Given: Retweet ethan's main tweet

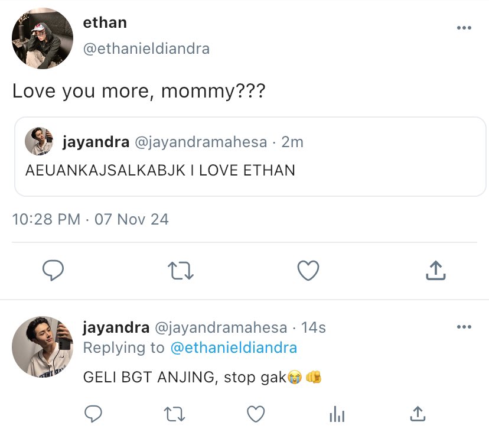Looking at the screenshot, I should coord(181,270).
